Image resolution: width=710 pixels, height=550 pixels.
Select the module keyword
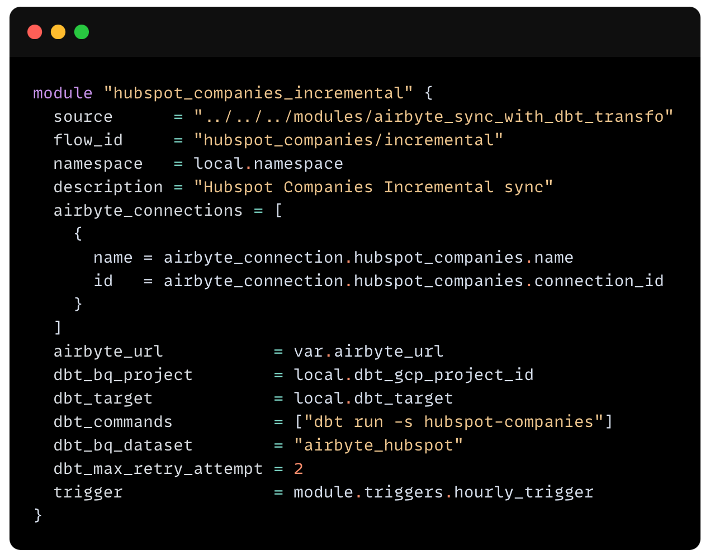coord(63,93)
